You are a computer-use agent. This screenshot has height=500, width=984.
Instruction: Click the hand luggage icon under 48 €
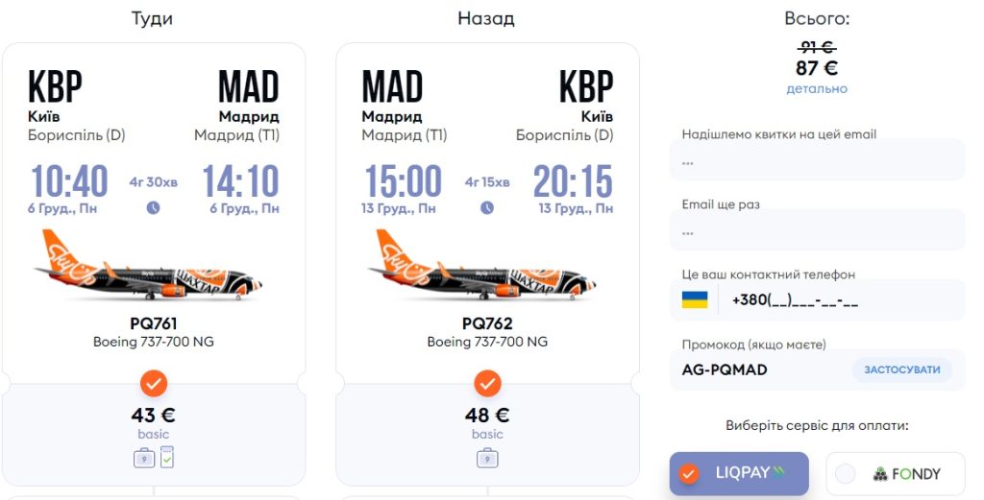[x=487, y=459]
